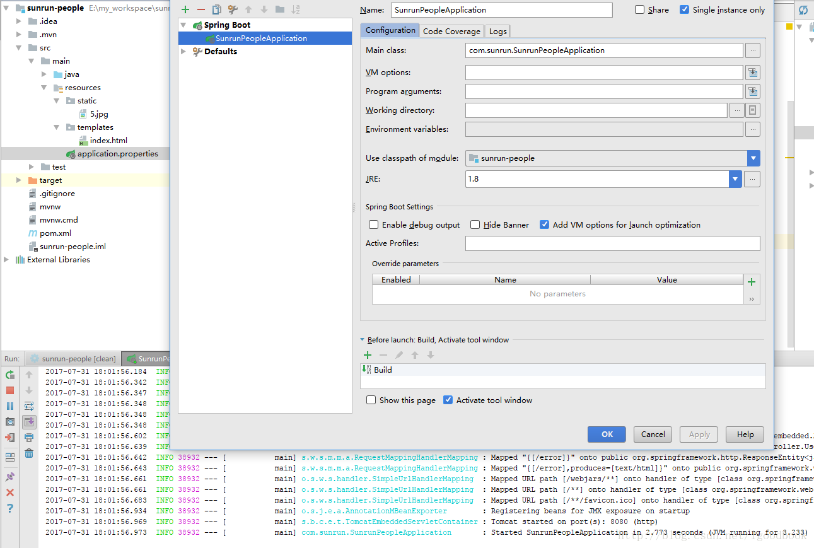
Task: Select the Configuration tab
Action: tap(390, 30)
